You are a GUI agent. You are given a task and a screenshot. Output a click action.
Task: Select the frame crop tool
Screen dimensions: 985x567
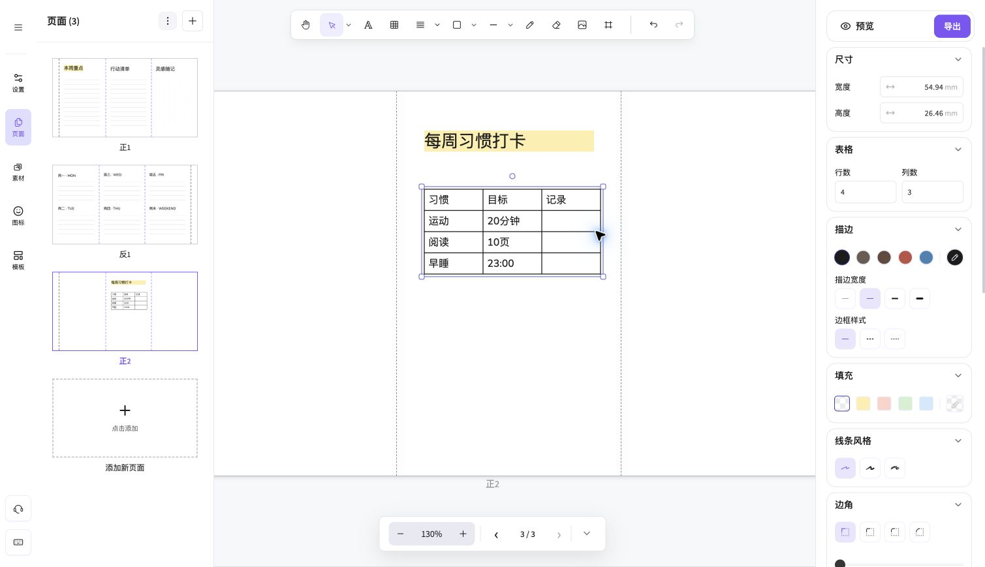[608, 25]
